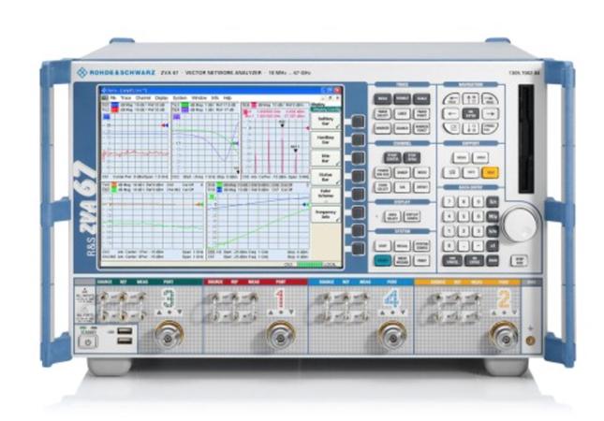The image size is (604, 421).
Task: Push the left arrow navigation key
Action: click(451, 113)
